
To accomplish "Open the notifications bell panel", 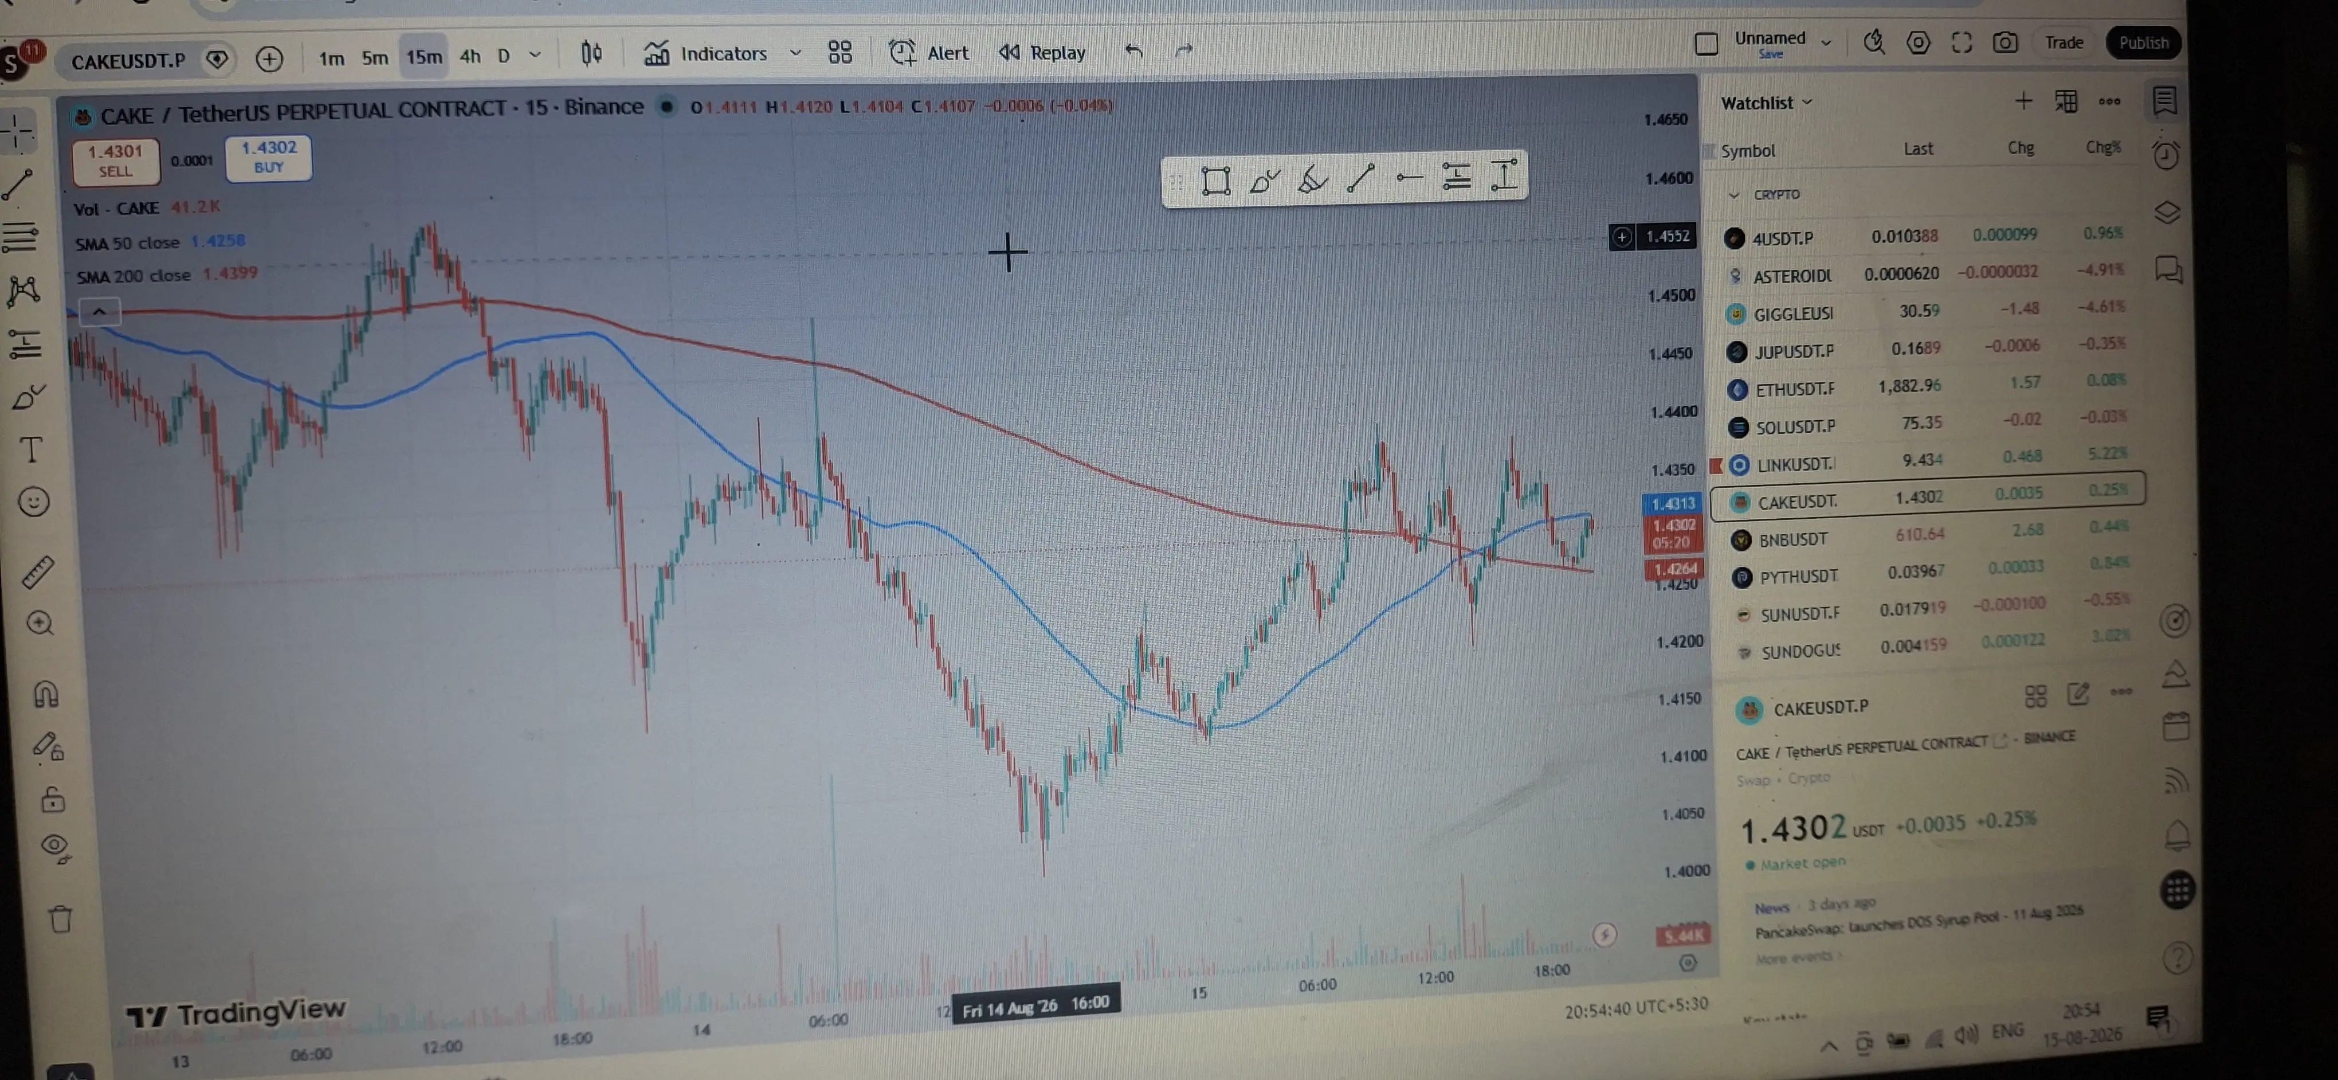I will coord(2178,835).
